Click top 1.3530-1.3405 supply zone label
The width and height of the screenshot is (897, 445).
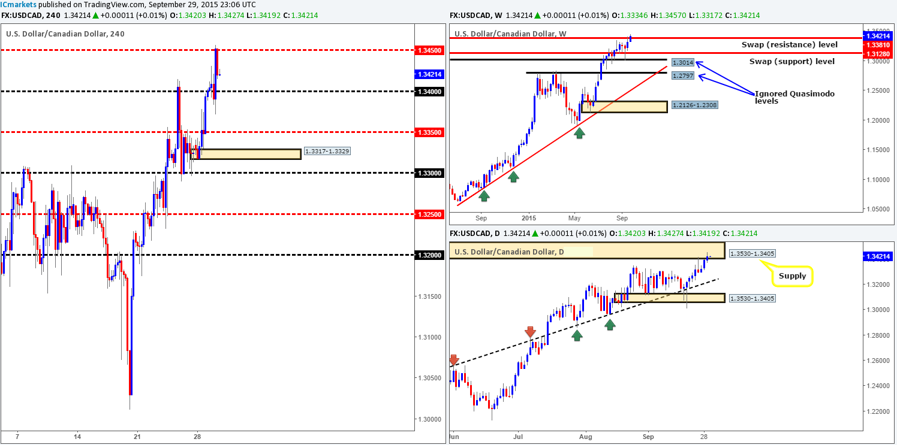click(x=752, y=254)
